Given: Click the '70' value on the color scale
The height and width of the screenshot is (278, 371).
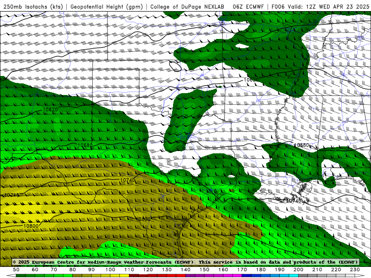Looking at the screenshot, I should pyautogui.click(x=54, y=270).
